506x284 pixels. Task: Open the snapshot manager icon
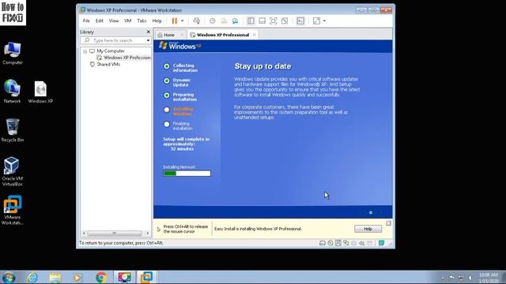click(236, 21)
